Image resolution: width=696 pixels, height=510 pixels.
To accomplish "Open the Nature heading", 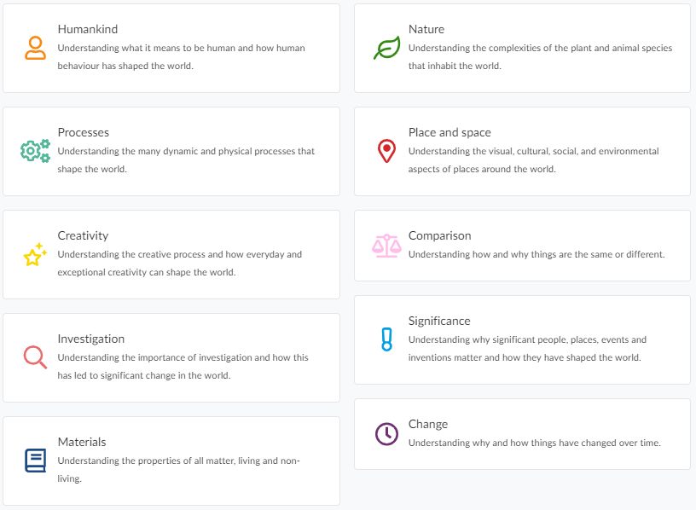I will [x=426, y=29].
